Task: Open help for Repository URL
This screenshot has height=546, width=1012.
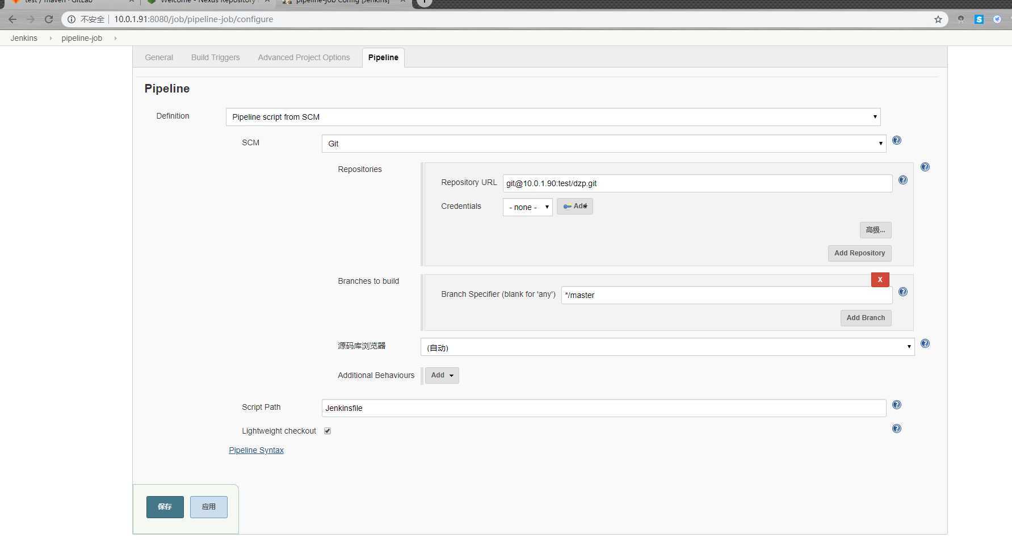Action: [x=903, y=180]
